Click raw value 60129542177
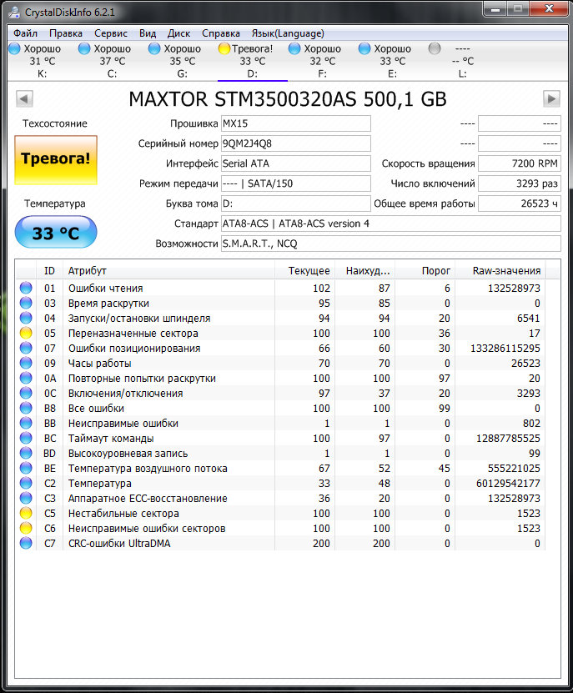The height and width of the screenshot is (693, 573). coord(508,484)
